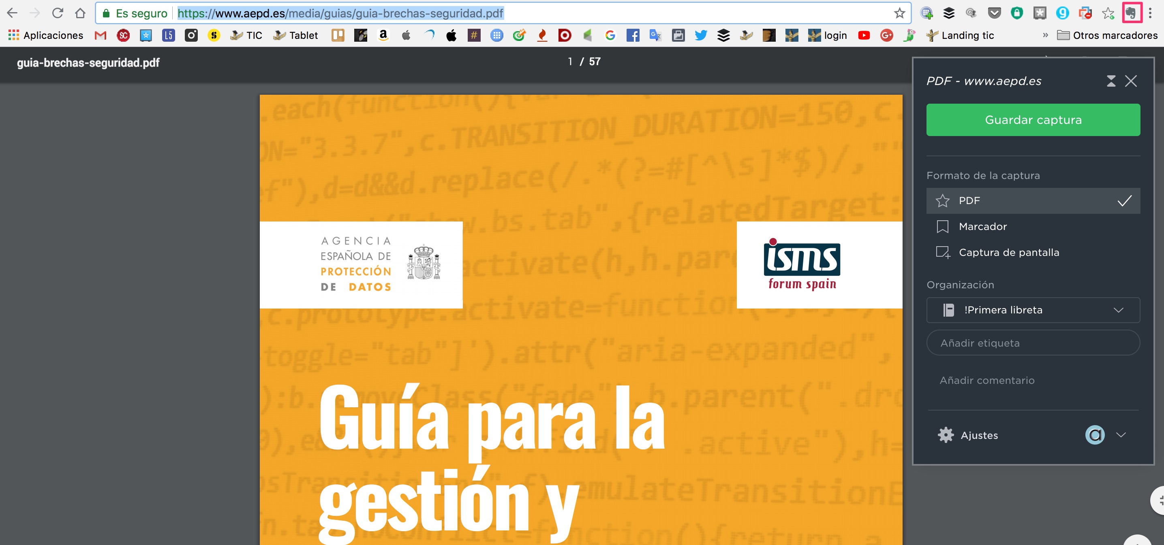Click the 'Es seguro' security label
1164x545 pixels.
pos(141,13)
